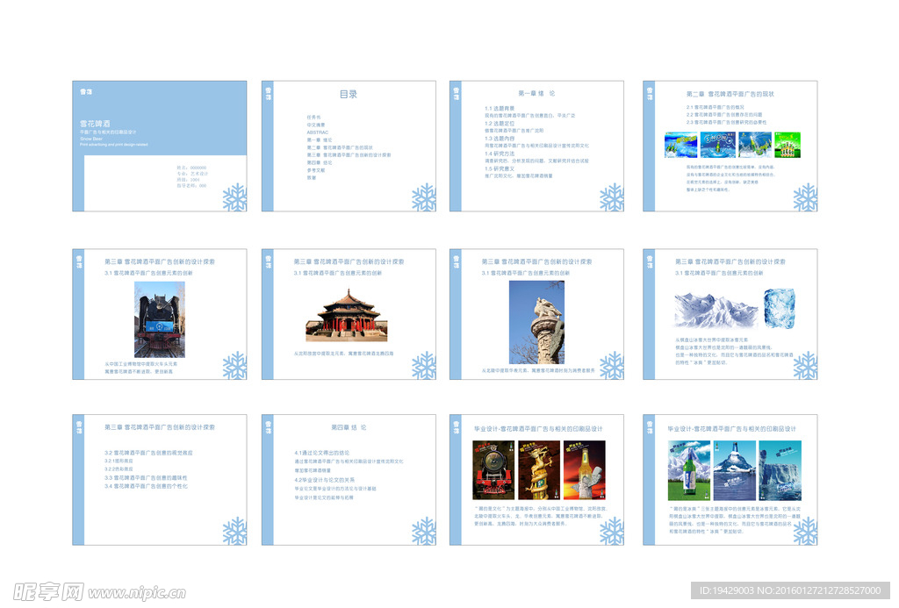
Task: Open the blue 雪花啤酒 cover slide
Action: [x=160, y=147]
